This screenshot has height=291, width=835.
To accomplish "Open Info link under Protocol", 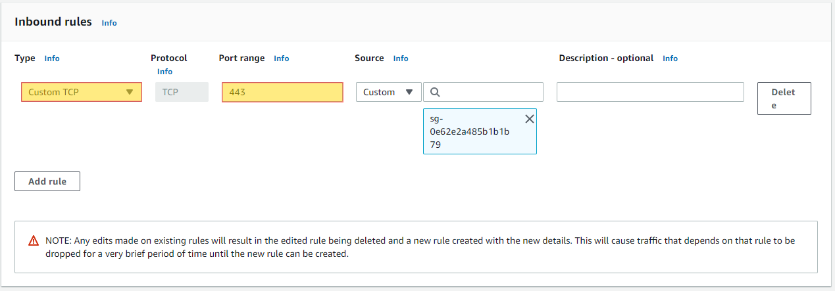I will (164, 71).
